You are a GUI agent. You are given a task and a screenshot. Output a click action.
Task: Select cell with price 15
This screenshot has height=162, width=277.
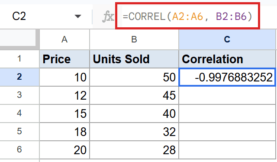[64, 113]
